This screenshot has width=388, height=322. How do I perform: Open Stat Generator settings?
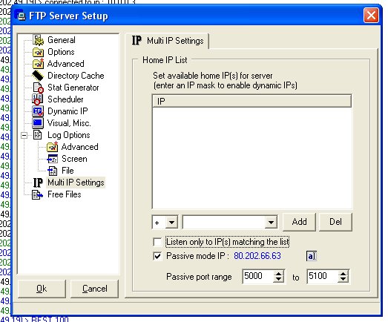(x=73, y=88)
